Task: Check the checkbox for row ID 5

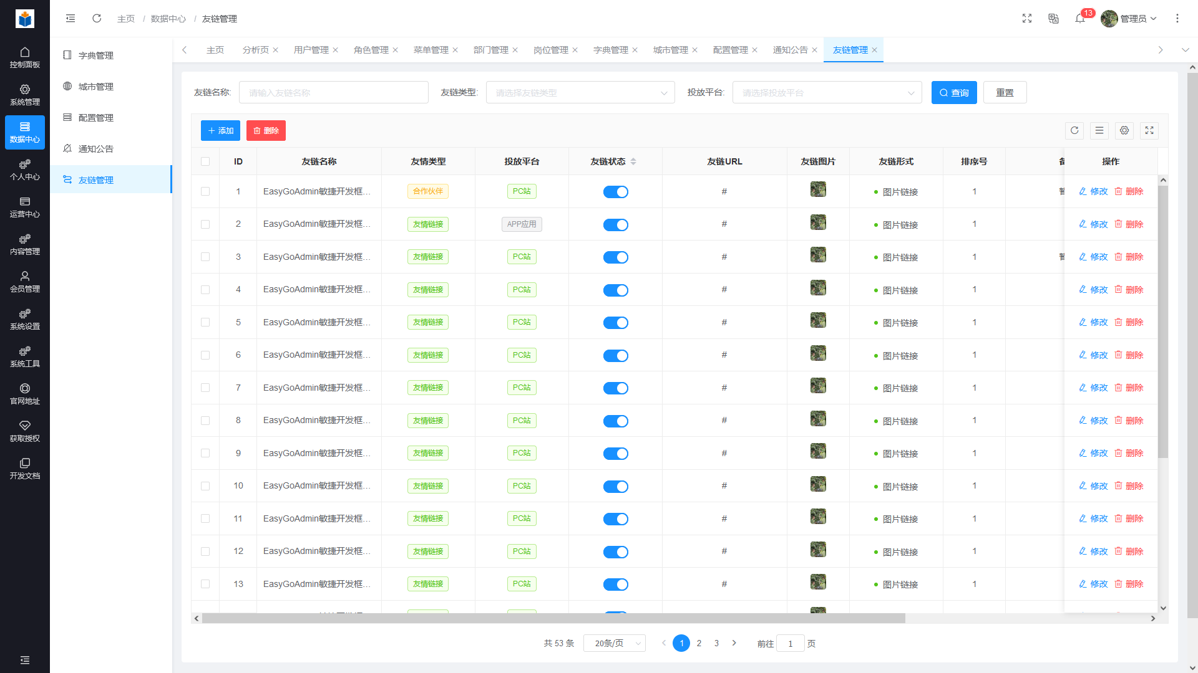Action: pyautogui.click(x=205, y=322)
